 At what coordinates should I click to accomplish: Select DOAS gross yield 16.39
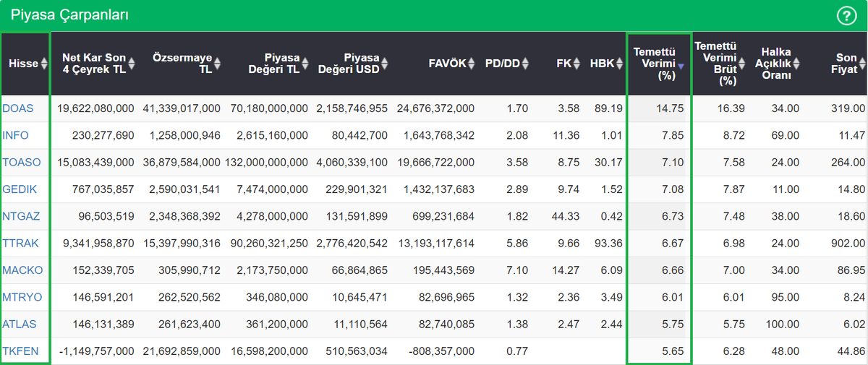click(730, 108)
